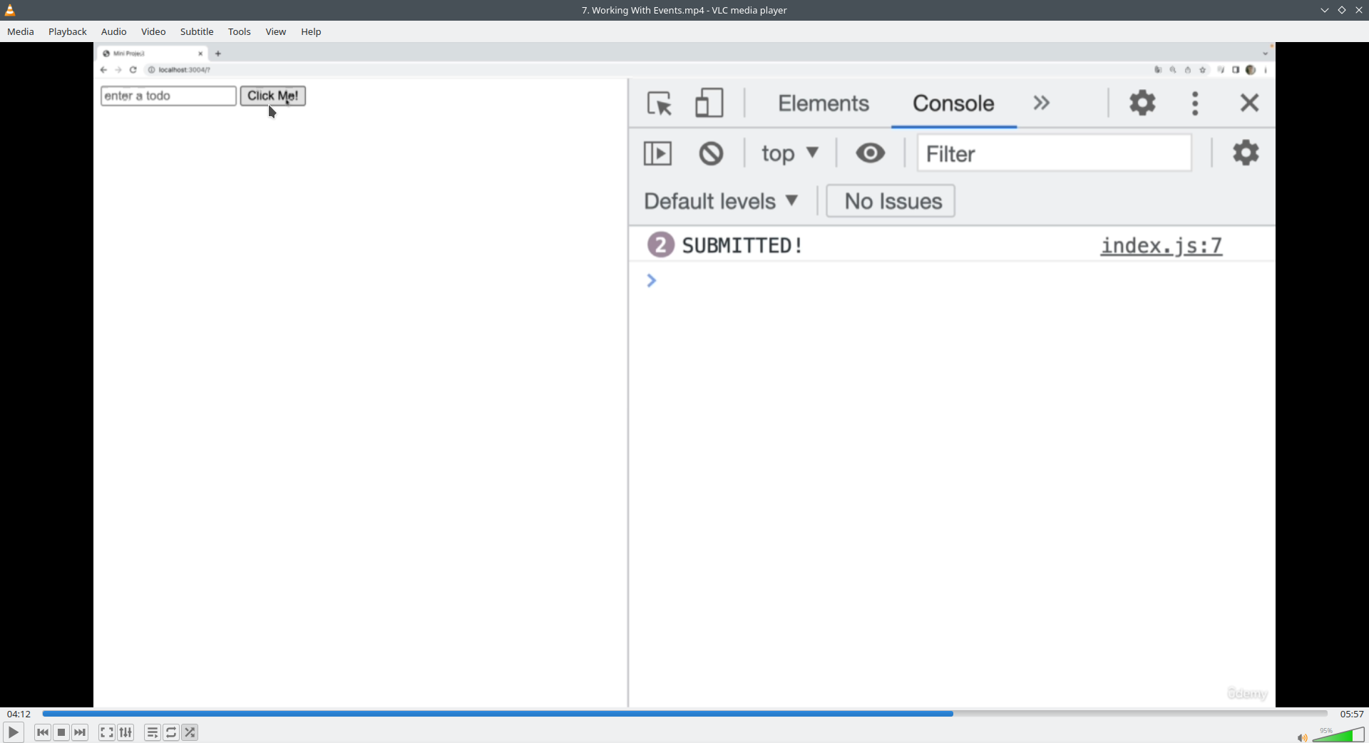Select the DevTools inspect element icon
The height and width of the screenshot is (743, 1369).
tap(660, 103)
